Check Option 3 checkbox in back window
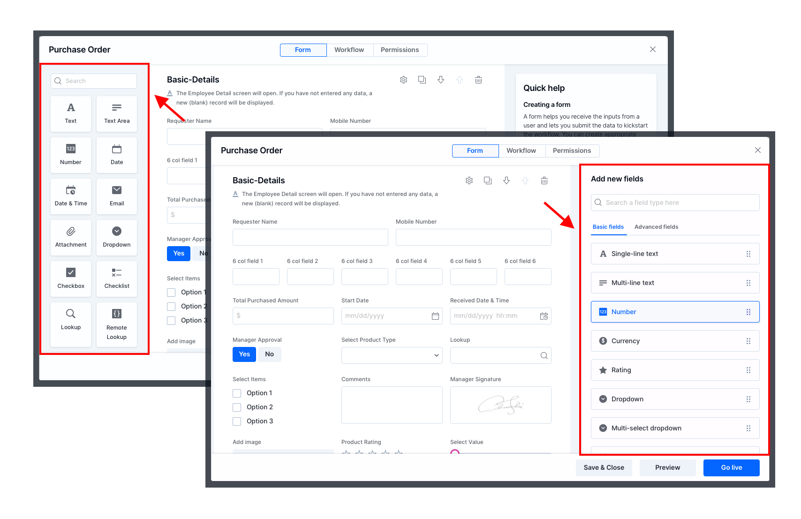Viewport: 801px width, 519px height. click(171, 321)
